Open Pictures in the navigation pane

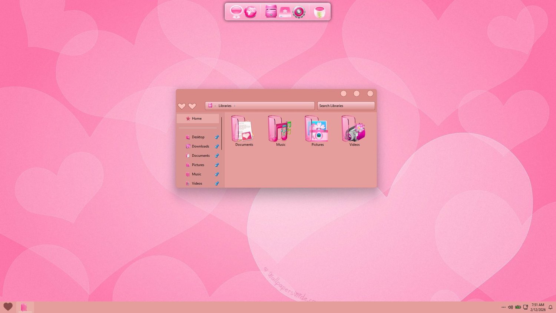pyautogui.click(x=198, y=165)
